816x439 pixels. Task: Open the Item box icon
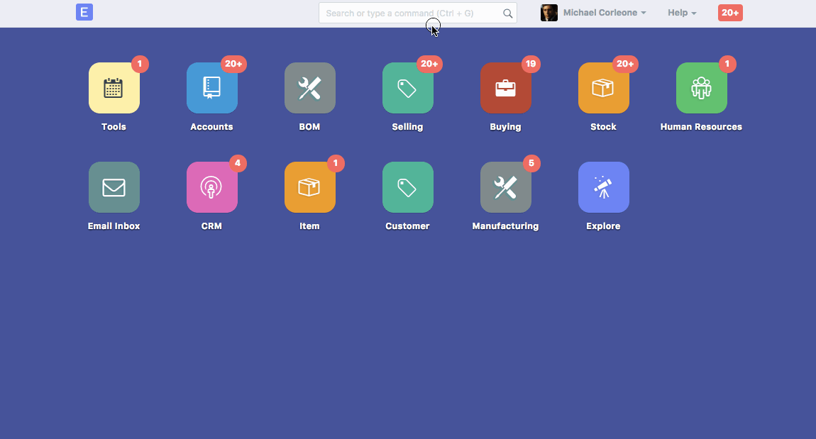309,187
